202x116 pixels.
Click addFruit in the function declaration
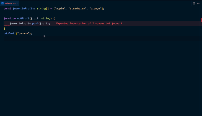23,19
